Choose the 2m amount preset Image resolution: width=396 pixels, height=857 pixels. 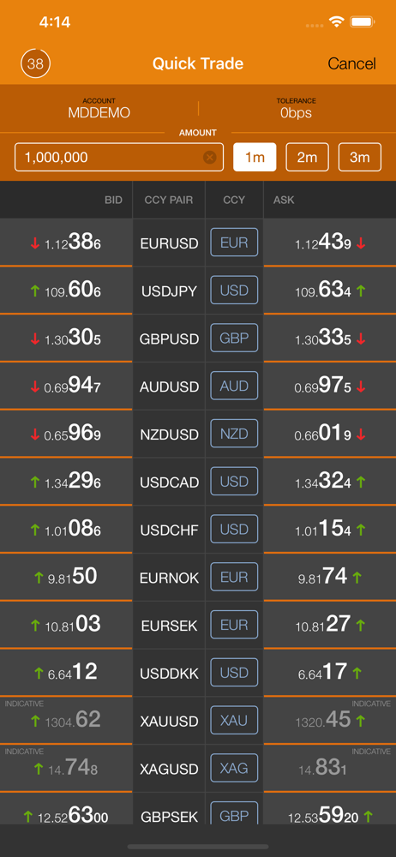point(308,158)
